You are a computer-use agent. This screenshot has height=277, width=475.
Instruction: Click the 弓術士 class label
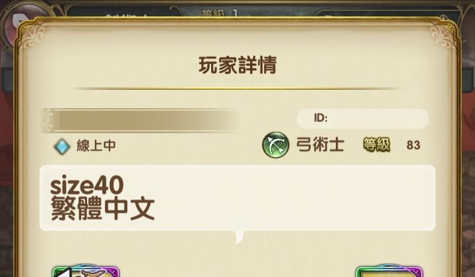click(320, 144)
